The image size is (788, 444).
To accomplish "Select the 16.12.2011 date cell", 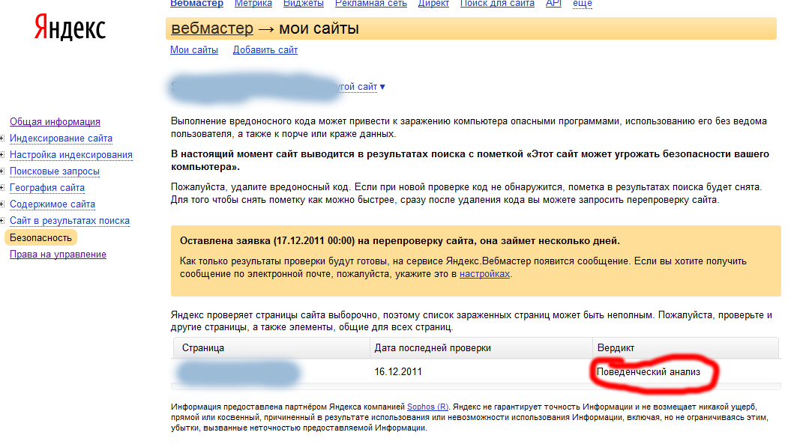I will (x=398, y=372).
